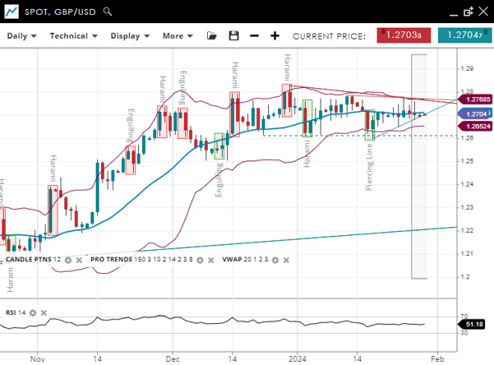Open settings gear for VWAP indicator
This screenshot has width=494, height=365.
click(x=275, y=260)
